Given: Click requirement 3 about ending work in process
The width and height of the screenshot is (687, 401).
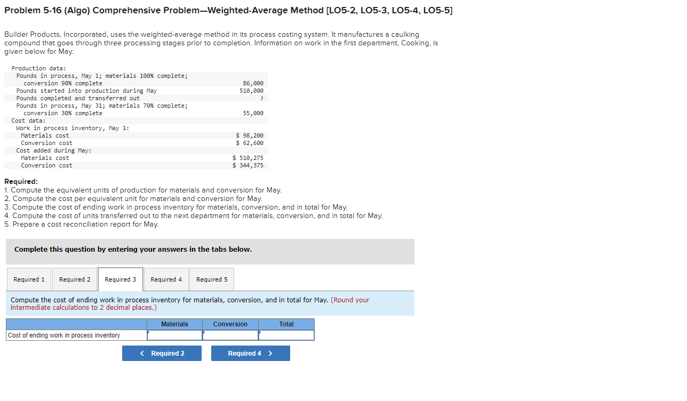Looking at the screenshot, I should point(176,207).
